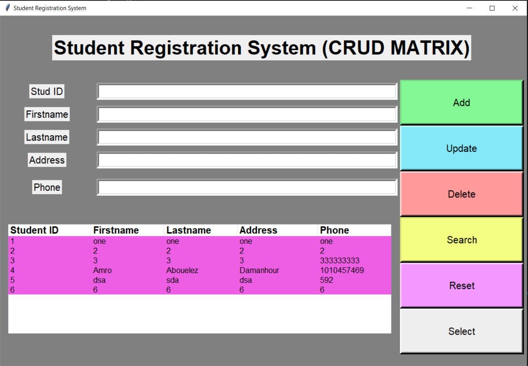The image size is (528, 366).
Task: Click the red Delete button
Action: (462, 194)
